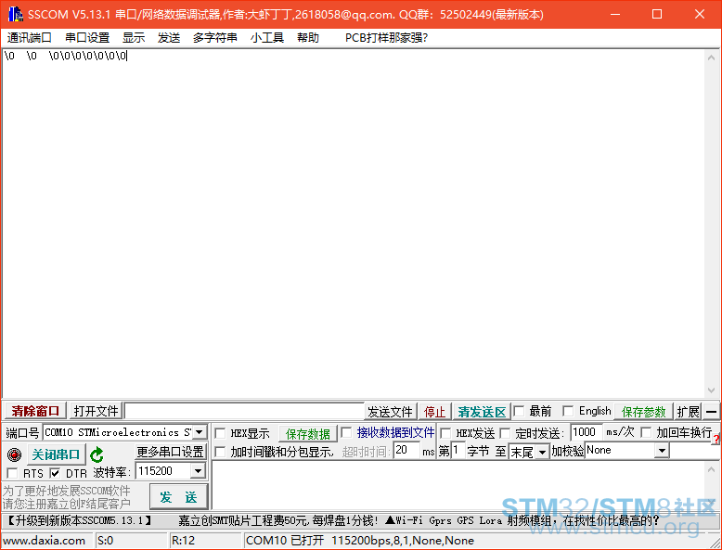The image size is (722, 550).
Task: Click the receive window scrollbar up arrow
Action: point(712,58)
